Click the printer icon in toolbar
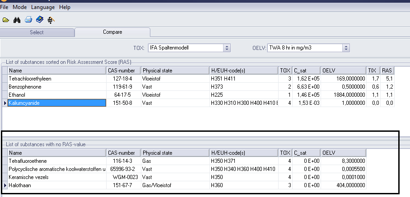Image resolution: width=410 pixels, height=197 pixels. click(28, 20)
